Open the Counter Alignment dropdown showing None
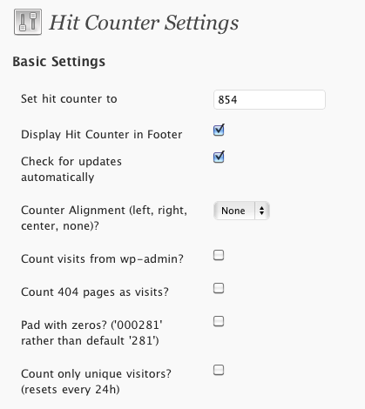The width and height of the screenshot is (365, 409). pos(241,211)
